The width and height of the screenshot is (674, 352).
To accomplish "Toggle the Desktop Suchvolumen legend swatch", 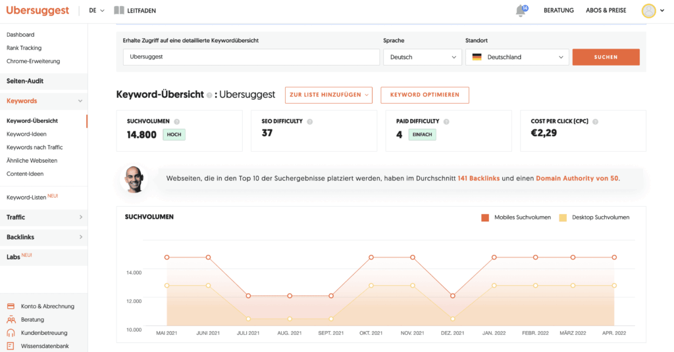I will tap(563, 218).
